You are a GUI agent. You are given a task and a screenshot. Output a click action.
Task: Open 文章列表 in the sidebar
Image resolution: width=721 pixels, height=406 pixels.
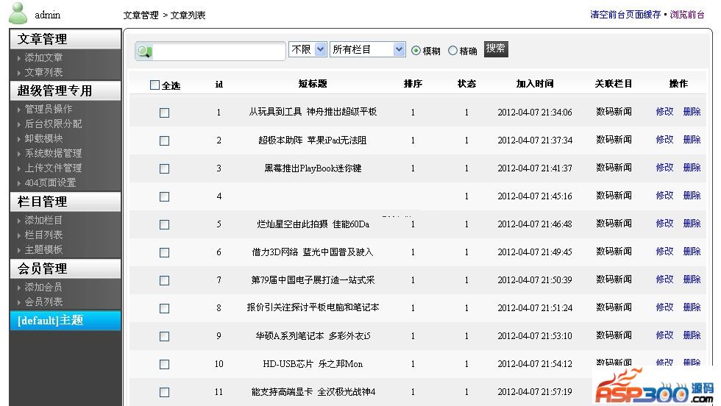pyautogui.click(x=43, y=72)
